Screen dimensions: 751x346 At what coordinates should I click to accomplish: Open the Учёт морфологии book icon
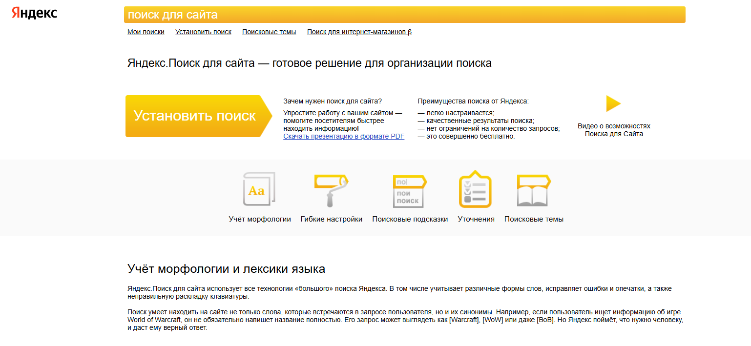point(259,189)
